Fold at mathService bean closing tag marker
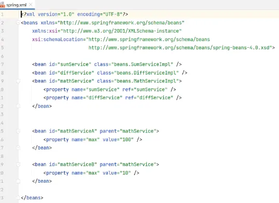Screen dimensions: 279x203 [x=18, y=106]
